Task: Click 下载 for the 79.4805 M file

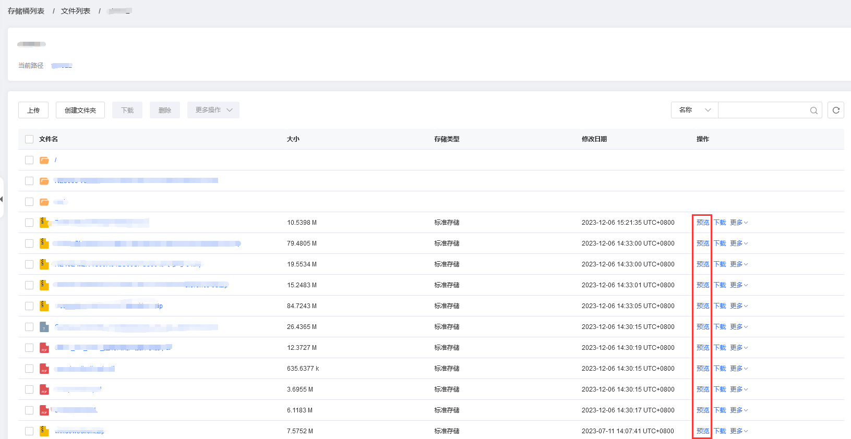Action: [x=720, y=243]
